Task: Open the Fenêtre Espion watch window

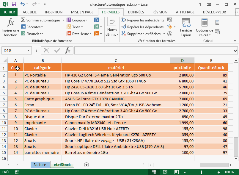Action: 186,28
